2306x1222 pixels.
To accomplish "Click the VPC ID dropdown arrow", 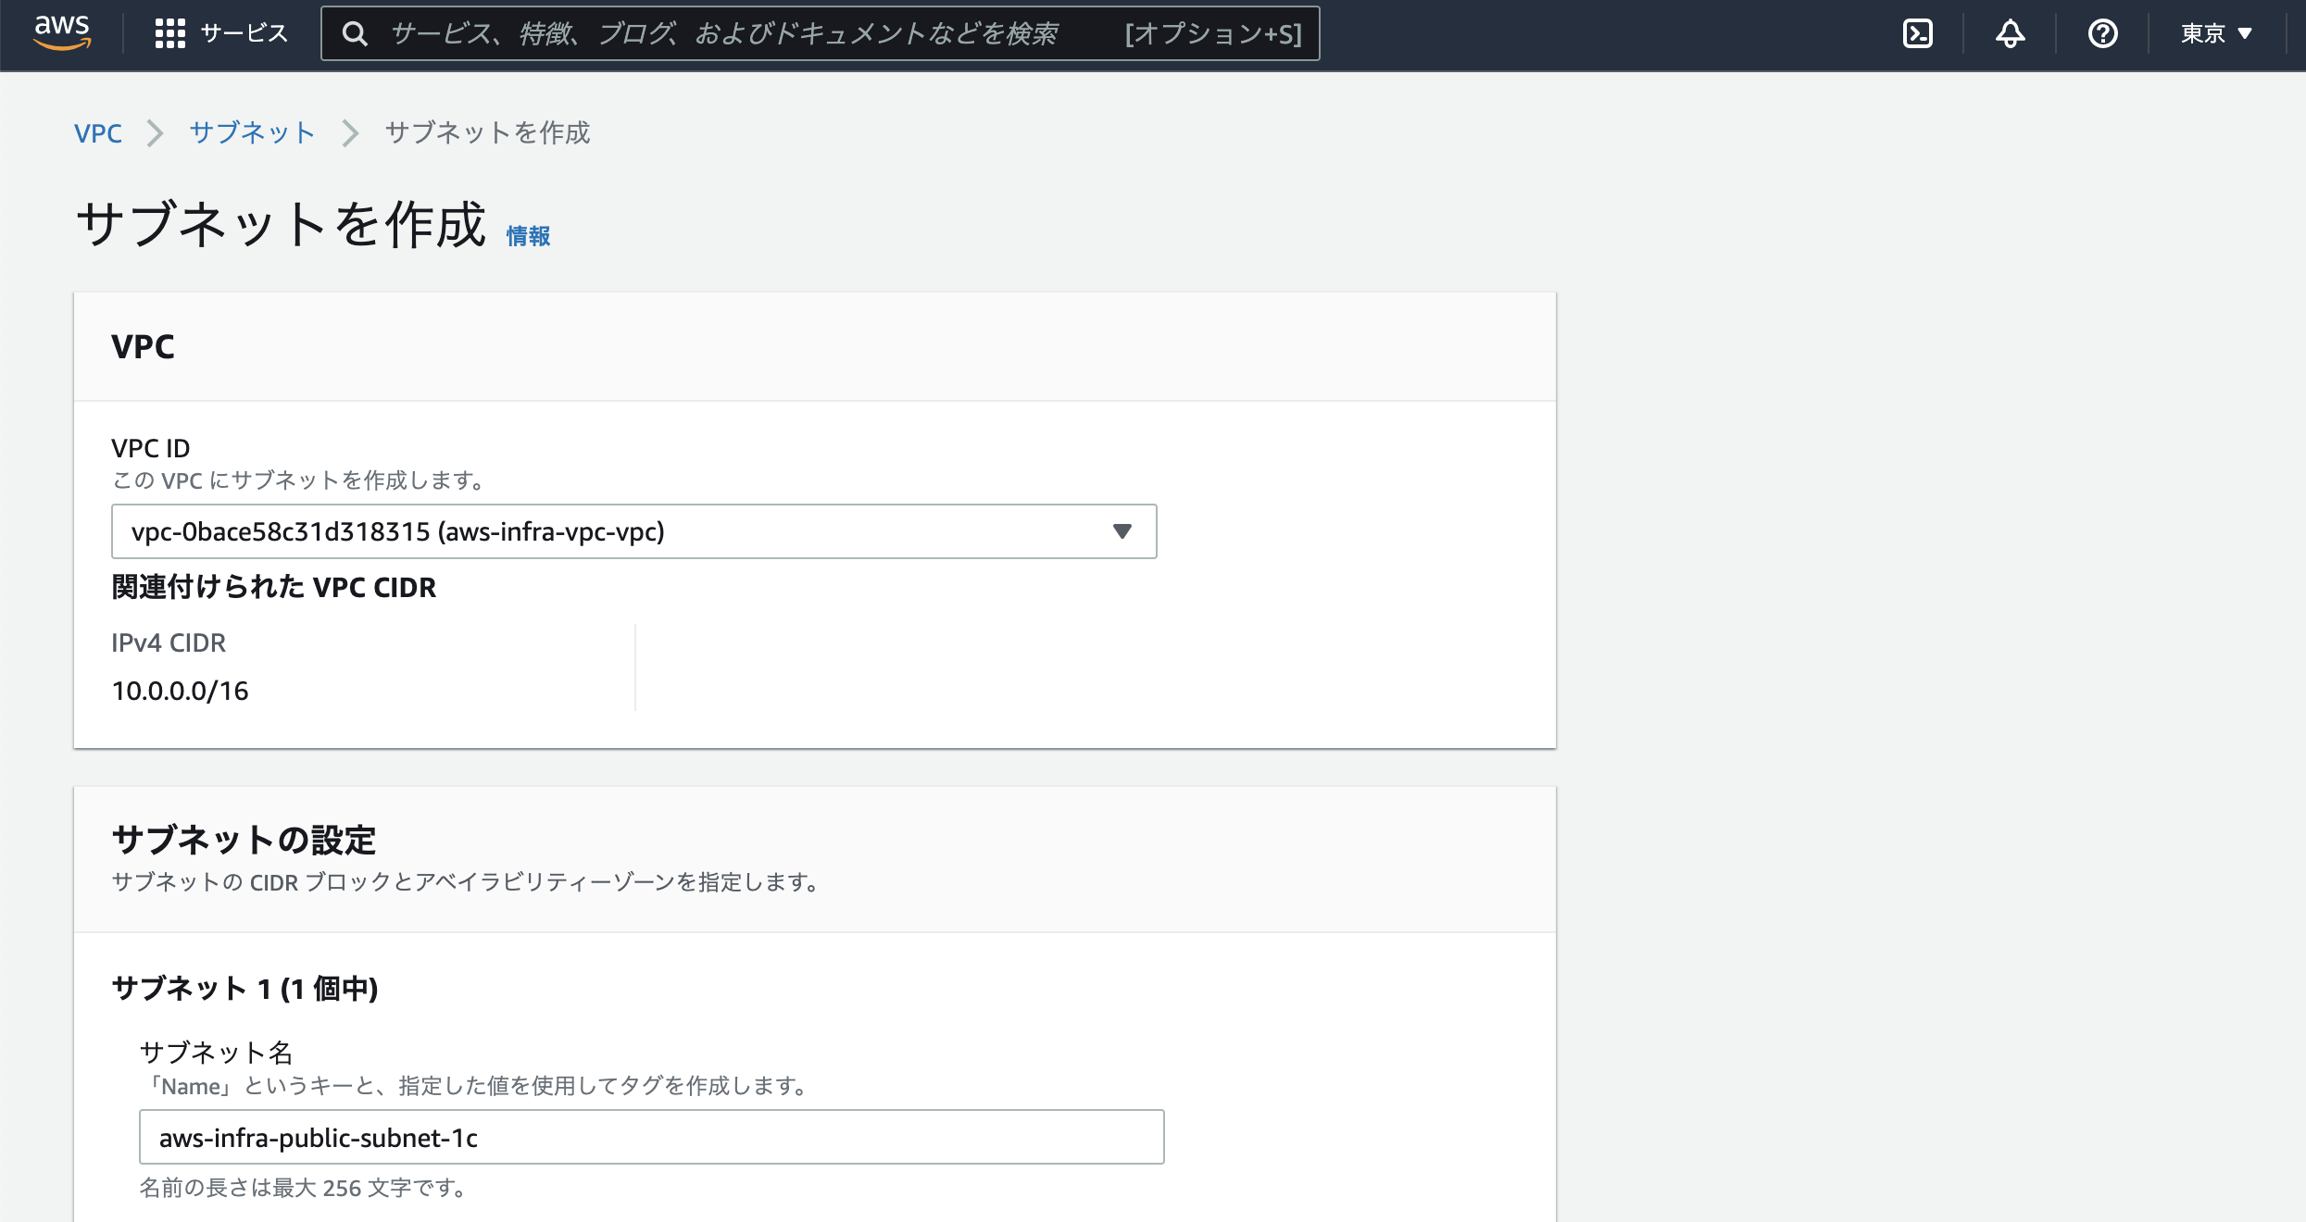I will (x=1122, y=531).
